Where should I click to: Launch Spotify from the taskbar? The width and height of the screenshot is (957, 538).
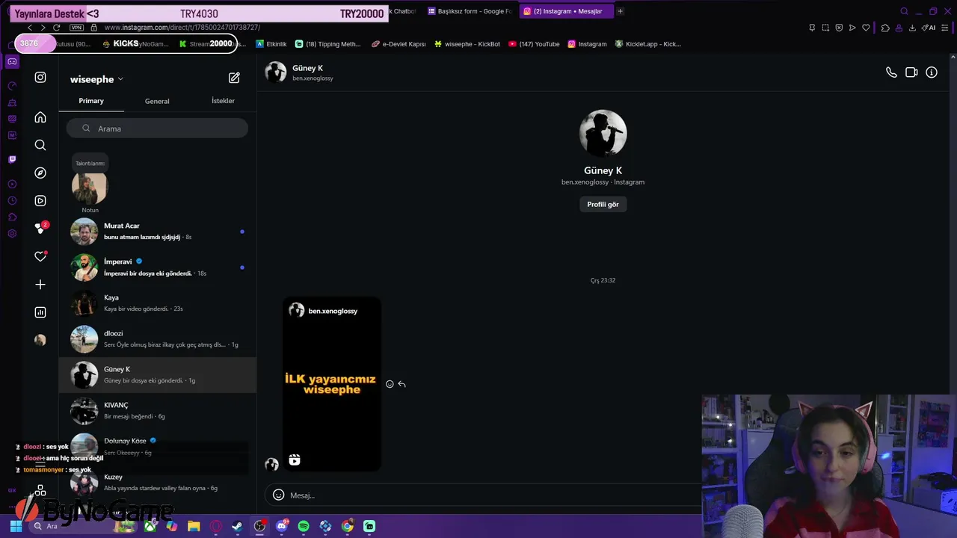pyautogui.click(x=304, y=526)
